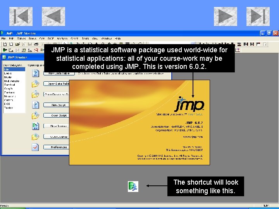Open the Analyze menu
The width and height of the screenshot is (279, 209).
point(62,38)
